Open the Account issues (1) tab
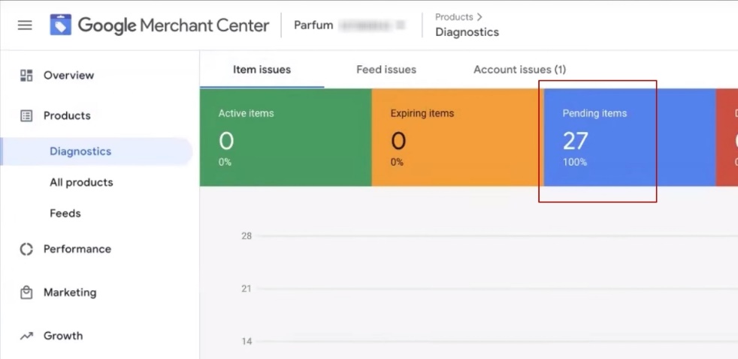The height and width of the screenshot is (359, 738). (519, 70)
